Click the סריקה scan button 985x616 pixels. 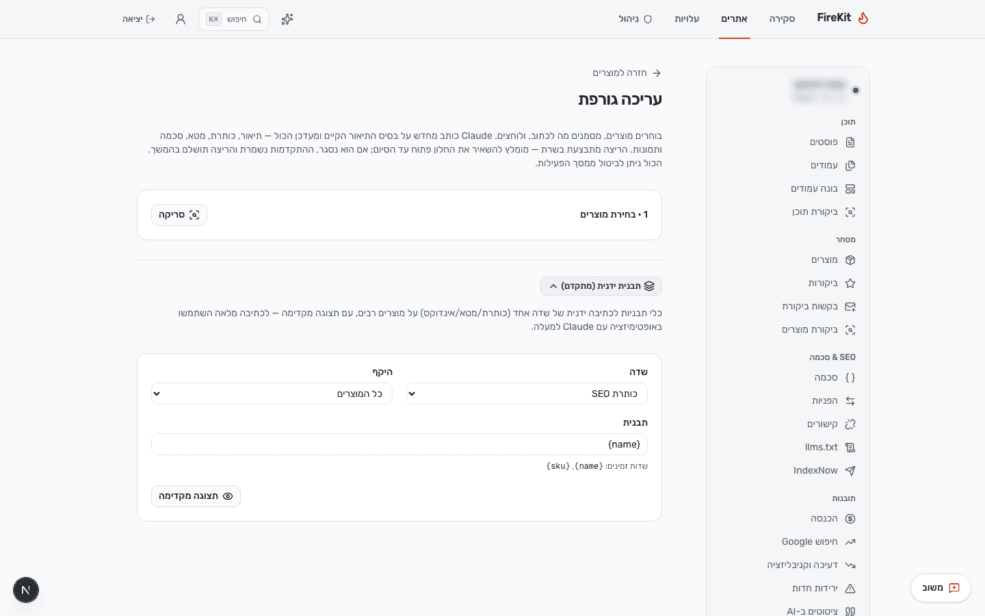[179, 215]
